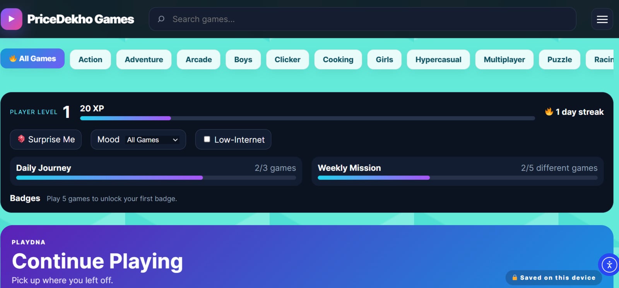Select the Cooking category
Viewport: 619px width, 288px height.
(338, 60)
